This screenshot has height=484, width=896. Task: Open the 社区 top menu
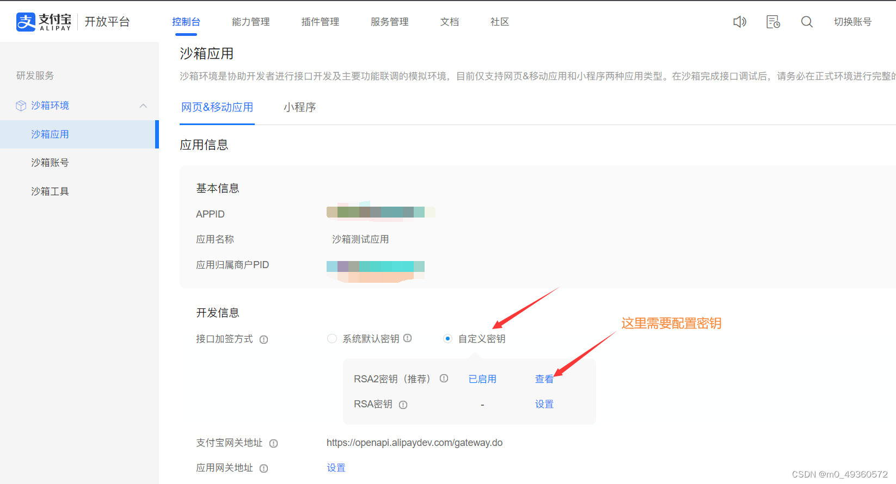coord(500,22)
